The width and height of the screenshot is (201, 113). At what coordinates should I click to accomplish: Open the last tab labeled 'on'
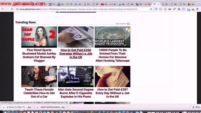pos(191,4)
